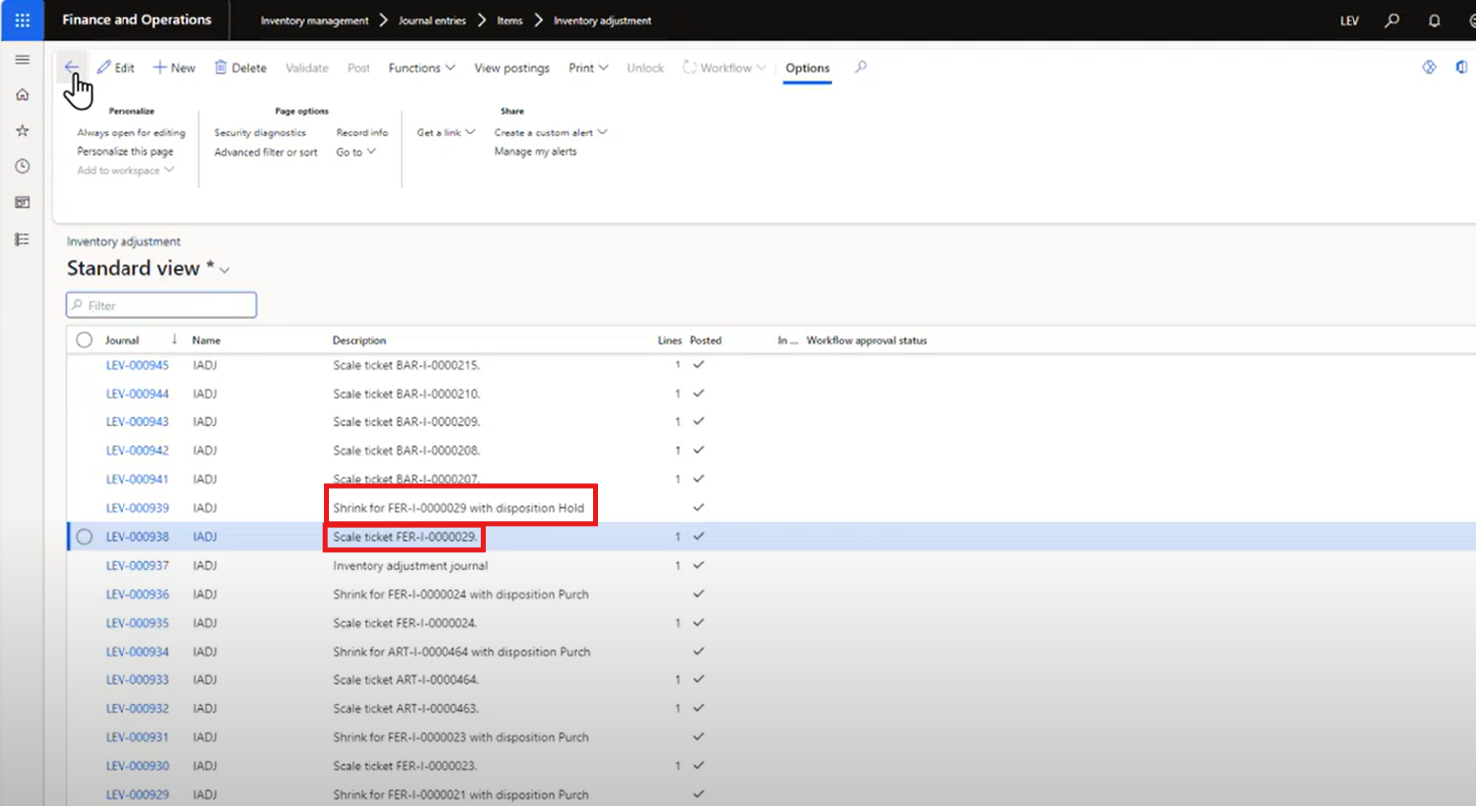Image resolution: width=1476 pixels, height=806 pixels.
Task: Click the New button to create journal
Action: pos(173,67)
